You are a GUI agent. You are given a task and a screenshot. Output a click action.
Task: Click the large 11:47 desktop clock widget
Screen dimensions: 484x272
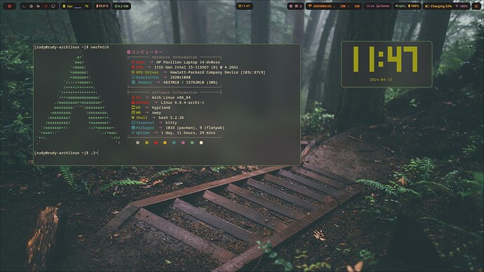(x=386, y=59)
